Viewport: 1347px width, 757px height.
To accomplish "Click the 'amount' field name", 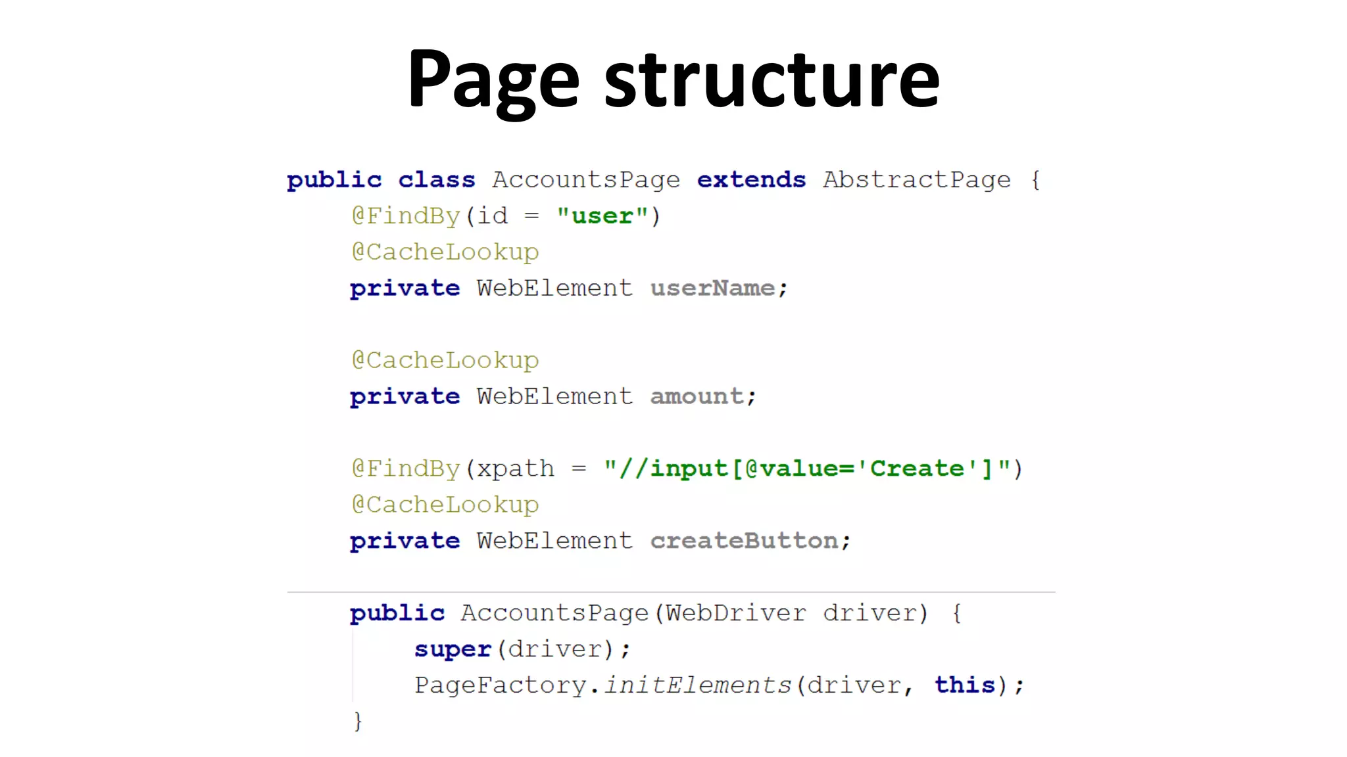I will click(697, 396).
